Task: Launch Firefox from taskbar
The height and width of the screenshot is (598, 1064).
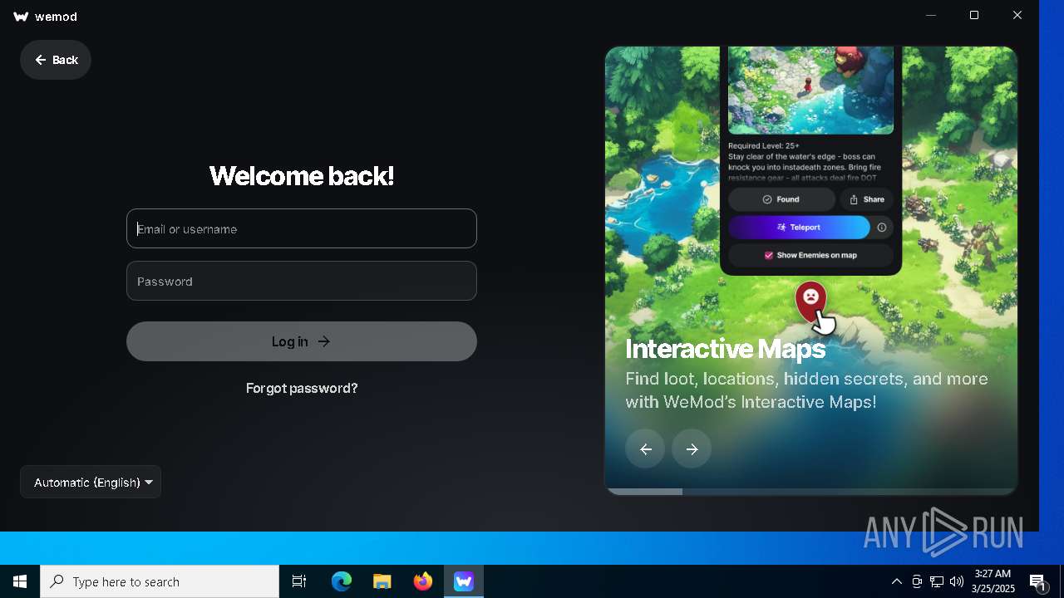Action: click(x=423, y=581)
